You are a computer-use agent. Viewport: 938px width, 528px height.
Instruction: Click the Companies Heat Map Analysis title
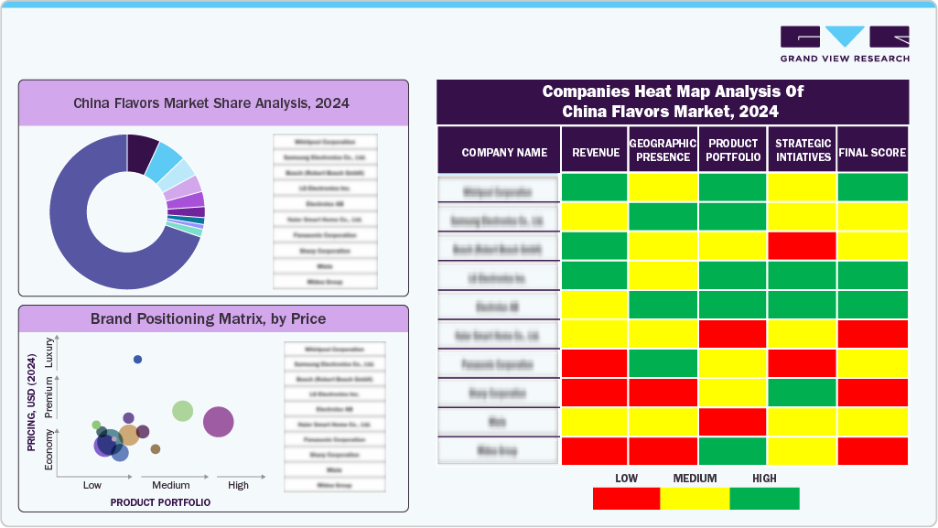673,102
